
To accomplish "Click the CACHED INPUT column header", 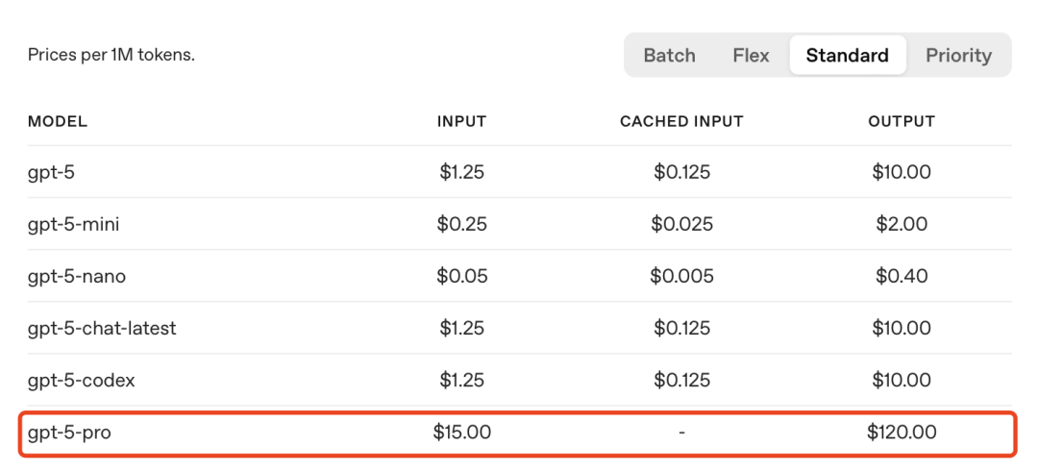I will 681,121.
